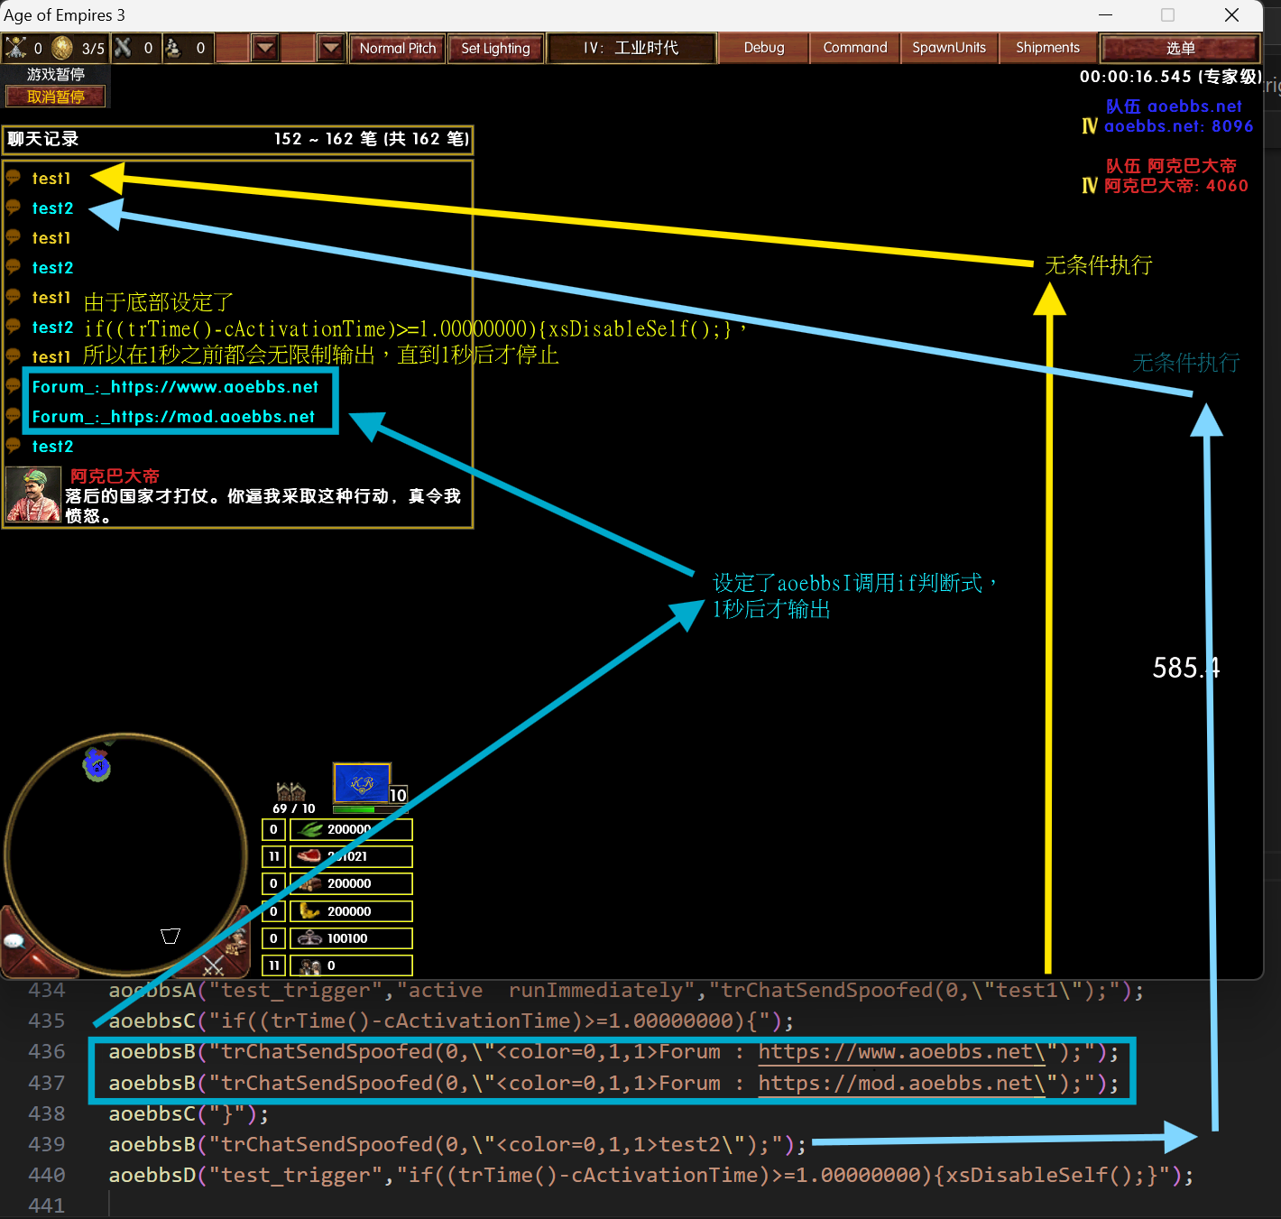Click the ship icon in top bar
Image resolution: width=1281 pixels, height=1219 pixels.
click(174, 48)
